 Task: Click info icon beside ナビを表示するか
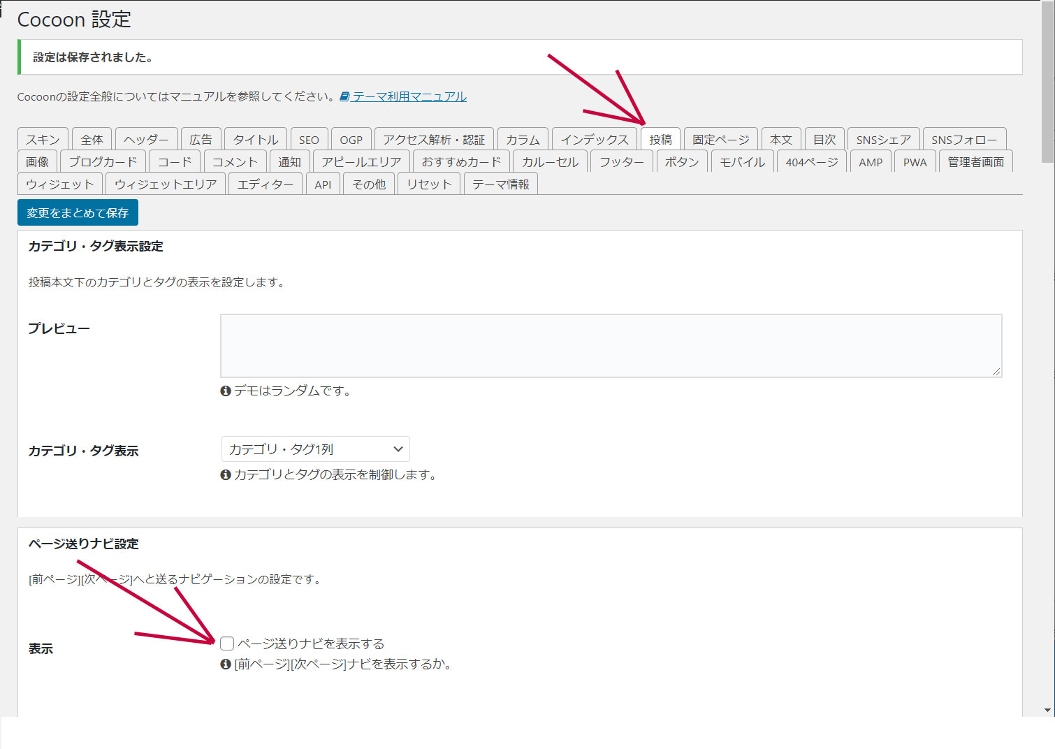226,664
